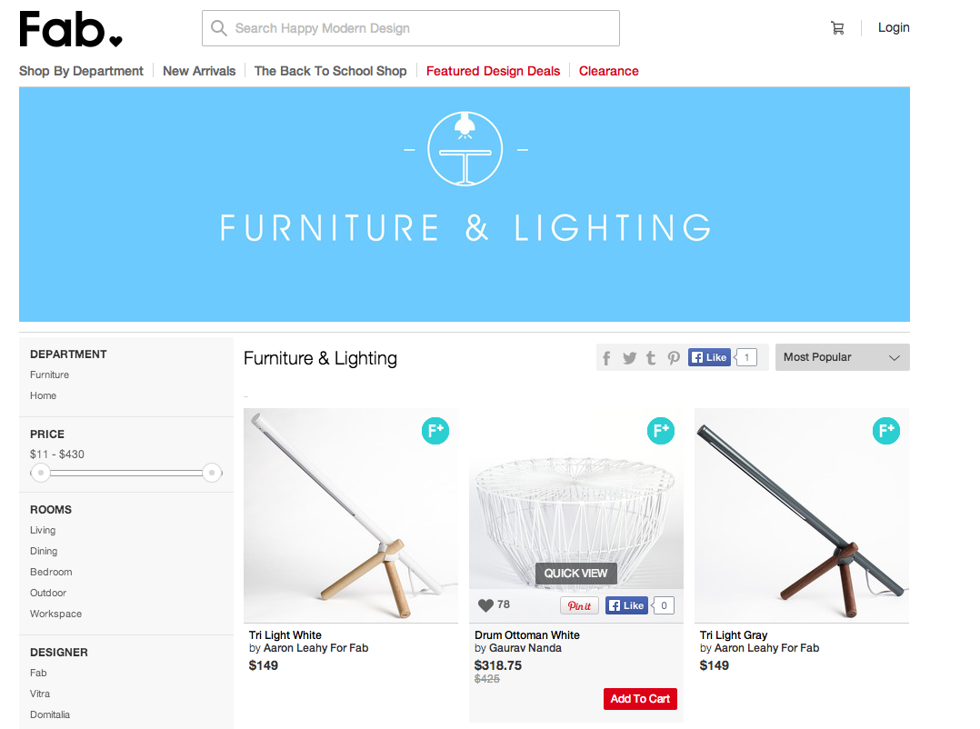
Task: Open the Most Popular sort dropdown
Action: tap(843, 357)
